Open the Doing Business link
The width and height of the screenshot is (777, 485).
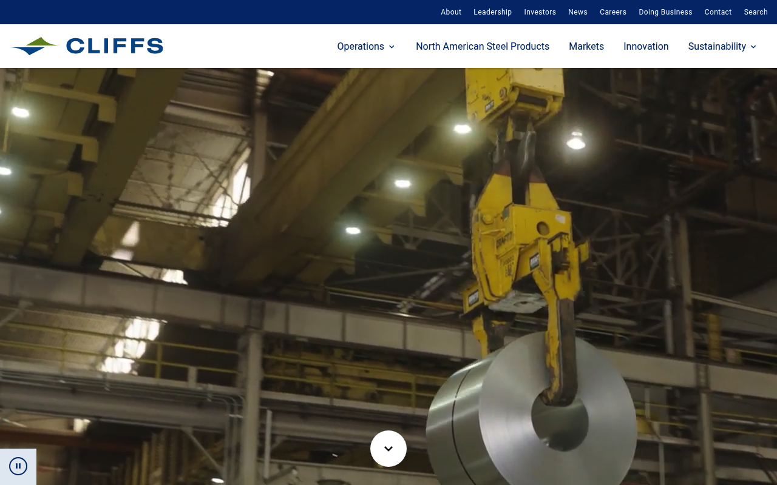665,12
